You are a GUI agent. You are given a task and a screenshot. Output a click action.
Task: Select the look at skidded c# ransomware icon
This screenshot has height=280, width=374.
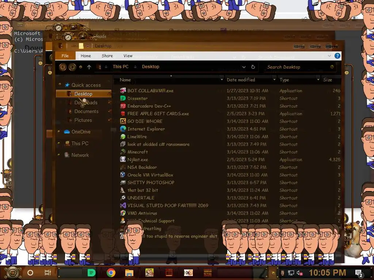[123, 144]
